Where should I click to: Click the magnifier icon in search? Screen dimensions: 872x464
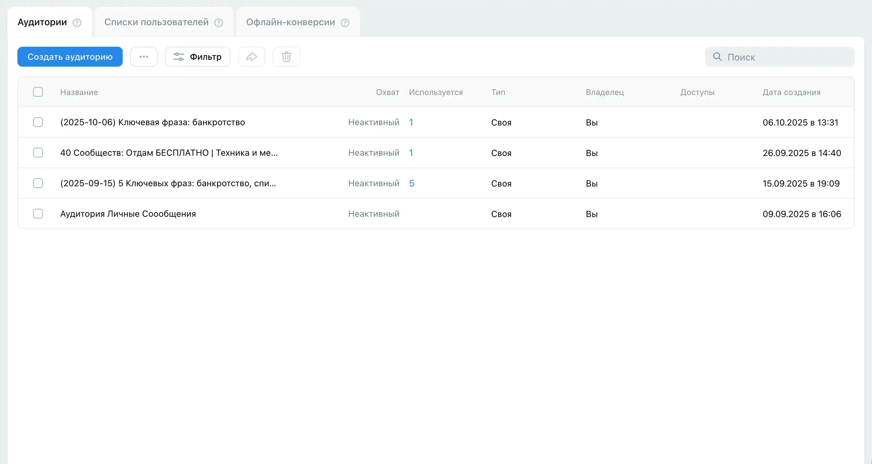tap(717, 57)
